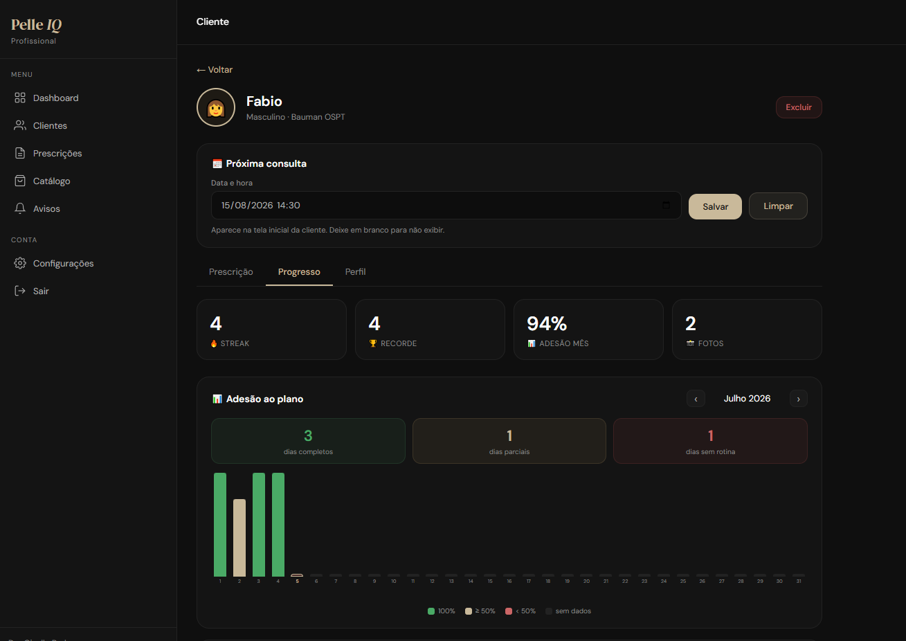Click the Avisos bell icon
Screen dimensions: 906x641
click(x=20, y=208)
